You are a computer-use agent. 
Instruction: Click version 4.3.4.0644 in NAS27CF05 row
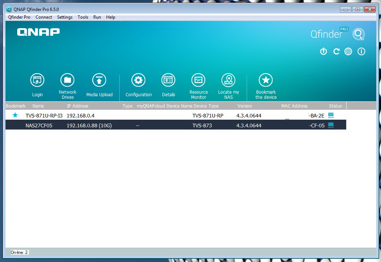(249, 126)
